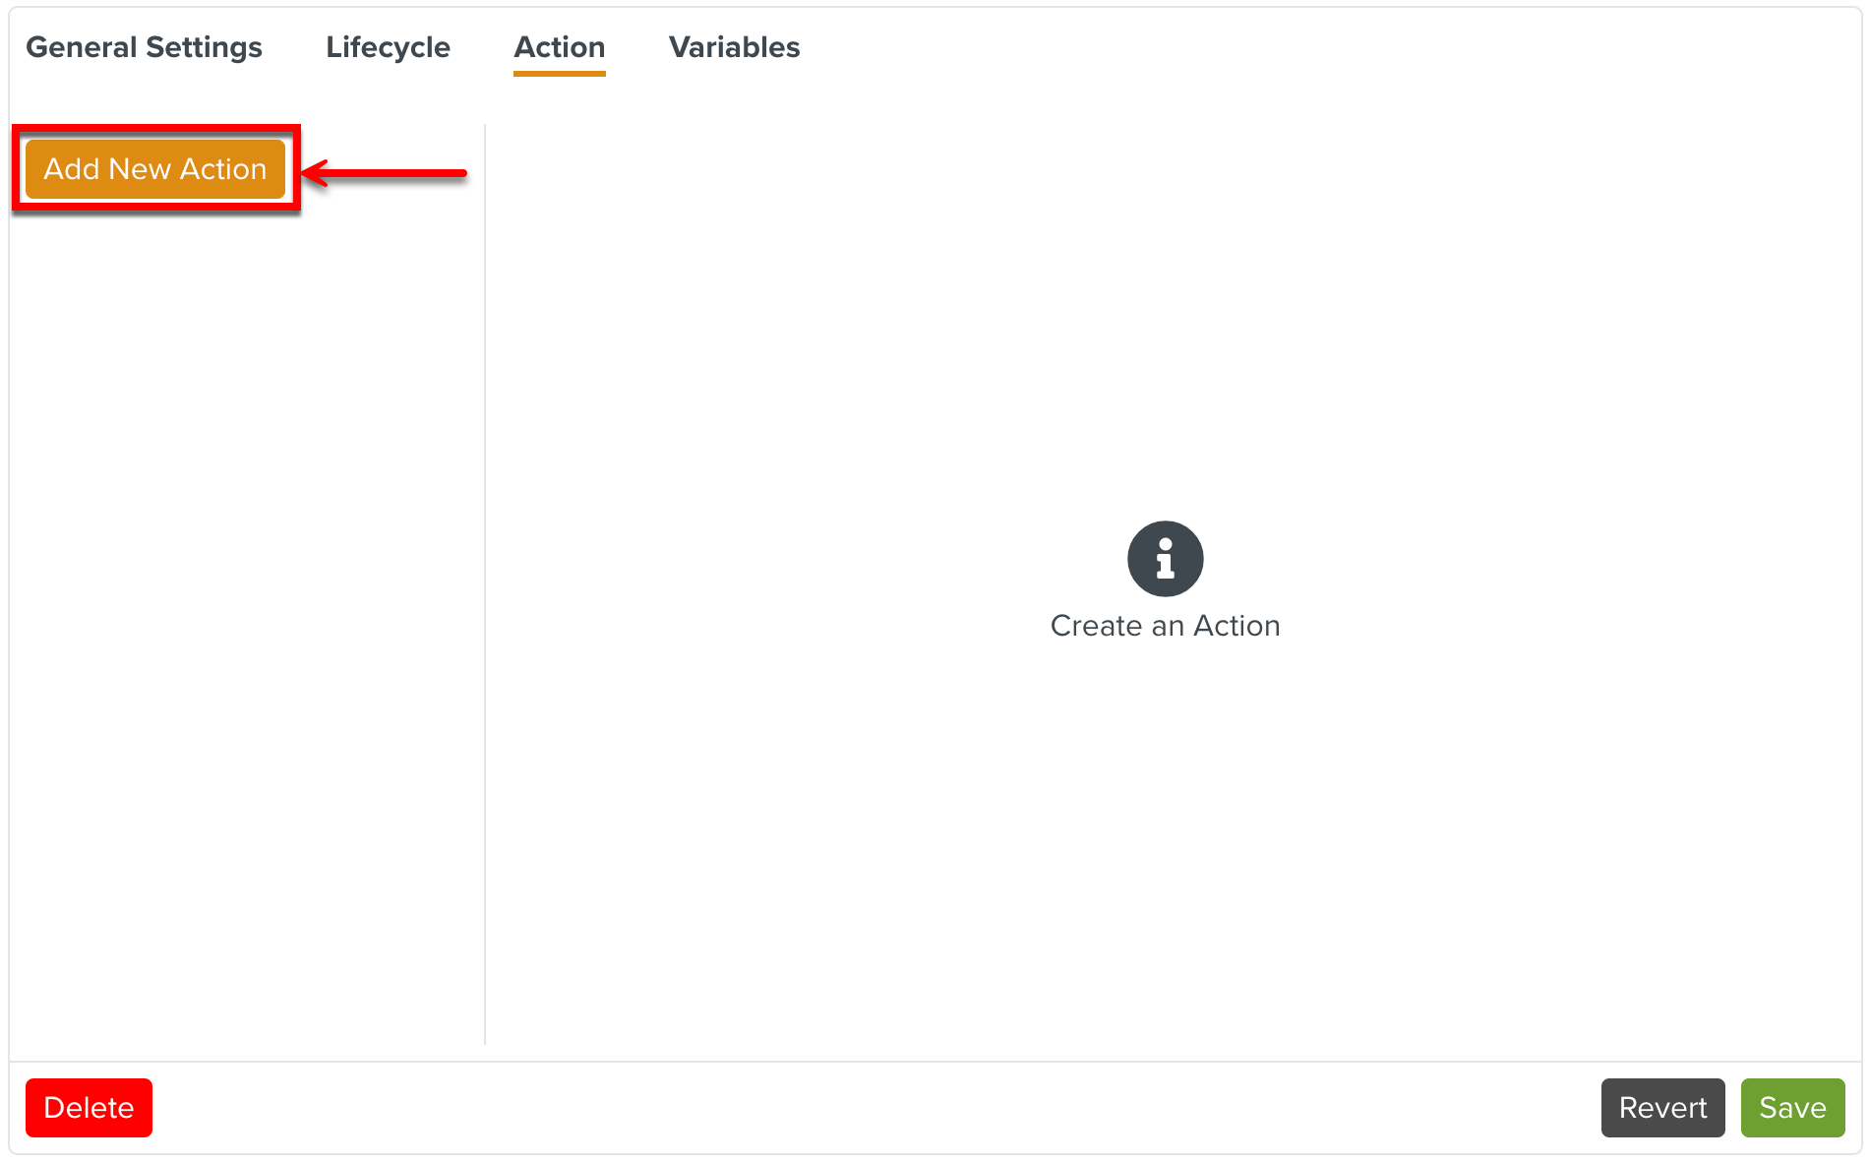Click the horizontal separator above the Delete button
This screenshot has height=1163, width=1869.
click(x=934, y=1062)
